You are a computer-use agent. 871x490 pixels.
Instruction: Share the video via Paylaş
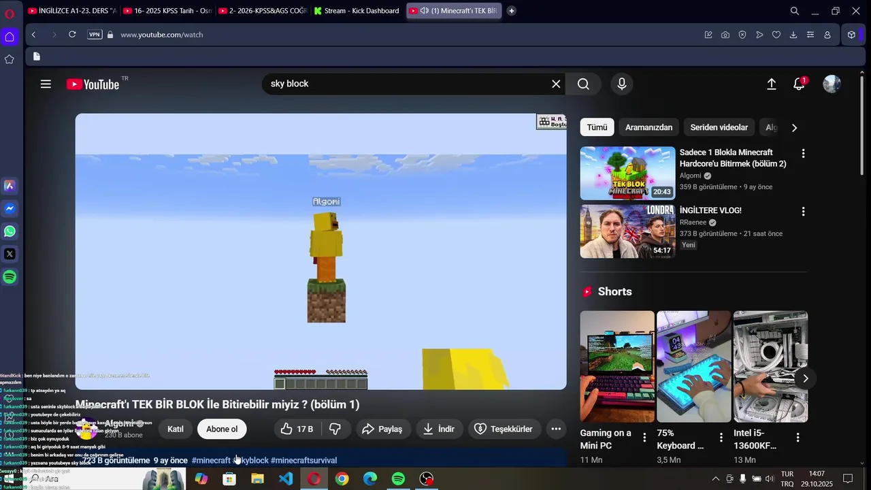382,429
